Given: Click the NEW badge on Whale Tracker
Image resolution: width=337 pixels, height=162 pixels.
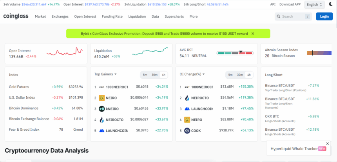Looking at the screenshot, I should pos(322,148).
